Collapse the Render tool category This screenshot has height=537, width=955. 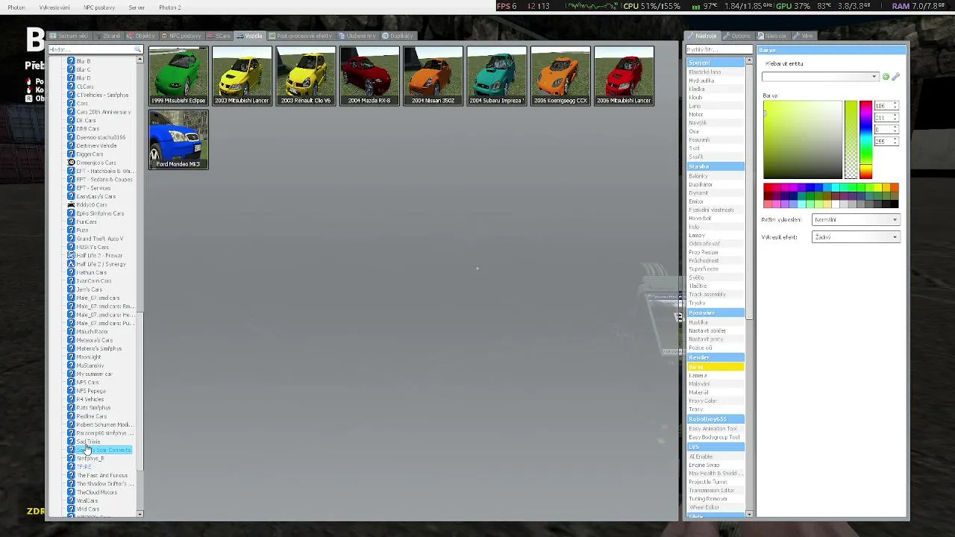pyautogui.click(x=716, y=358)
